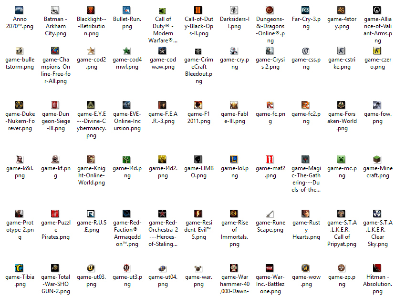The image size is (395, 296).
Task: Select the RuneScape icon
Action: pos(270,214)
